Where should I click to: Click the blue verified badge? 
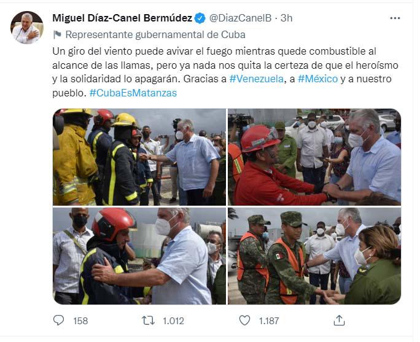point(200,18)
